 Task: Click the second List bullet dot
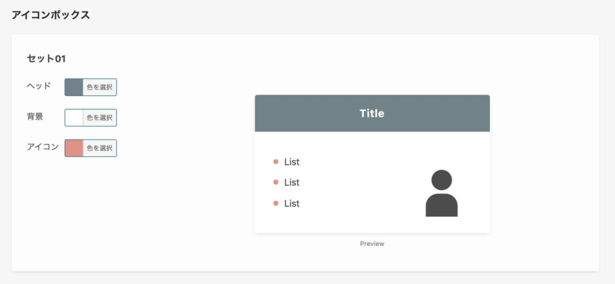point(276,182)
